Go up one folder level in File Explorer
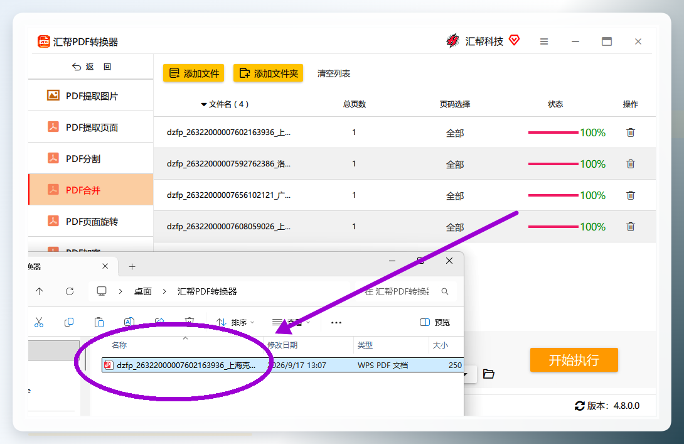The height and width of the screenshot is (444, 684). pos(40,291)
